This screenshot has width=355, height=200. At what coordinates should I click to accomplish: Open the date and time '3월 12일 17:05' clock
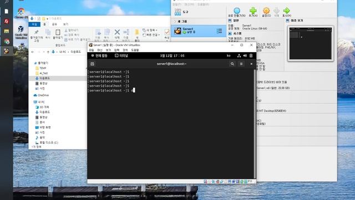point(173,56)
